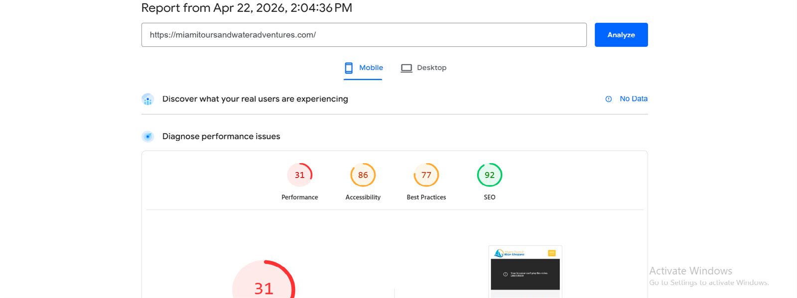Open the No Data link
The width and height of the screenshot is (797, 298).
pos(634,99)
